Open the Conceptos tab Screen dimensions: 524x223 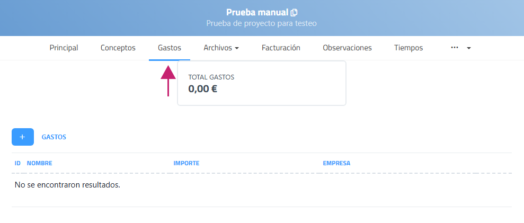tap(118, 48)
